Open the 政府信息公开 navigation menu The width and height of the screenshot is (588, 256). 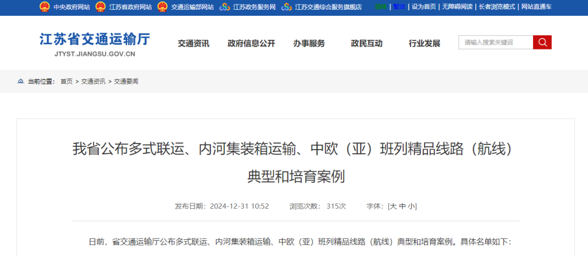[x=251, y=43]
